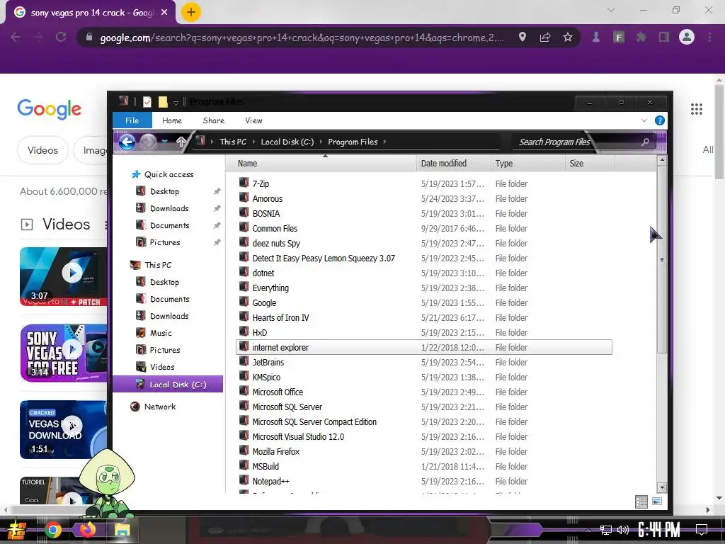Screen dimensions: 725x544
Task: Launch Firefox from the taskbar
Action: click(87, 530)
